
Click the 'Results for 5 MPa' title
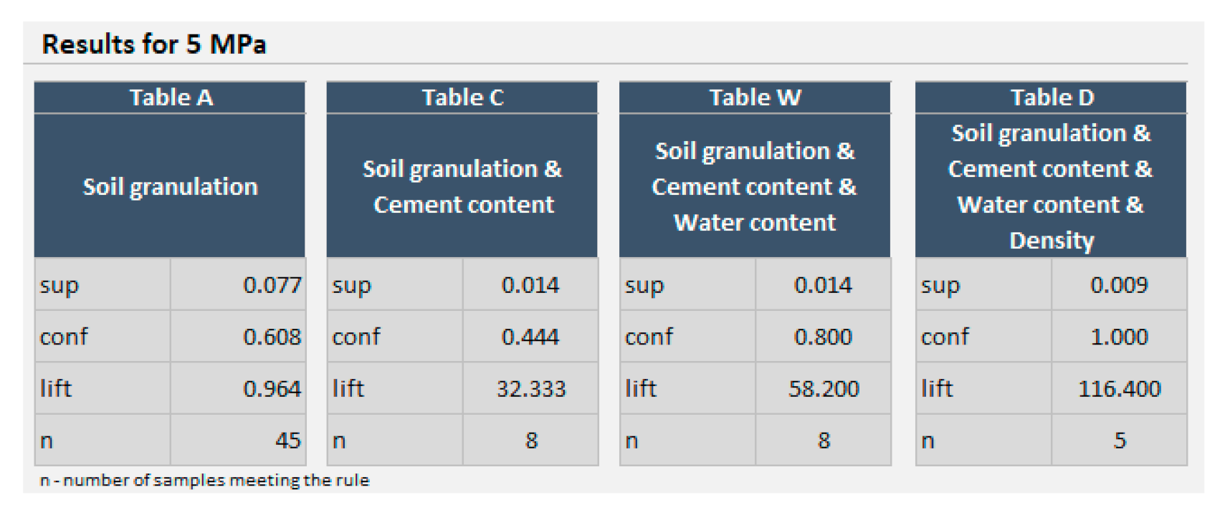[x=154, y=44]
